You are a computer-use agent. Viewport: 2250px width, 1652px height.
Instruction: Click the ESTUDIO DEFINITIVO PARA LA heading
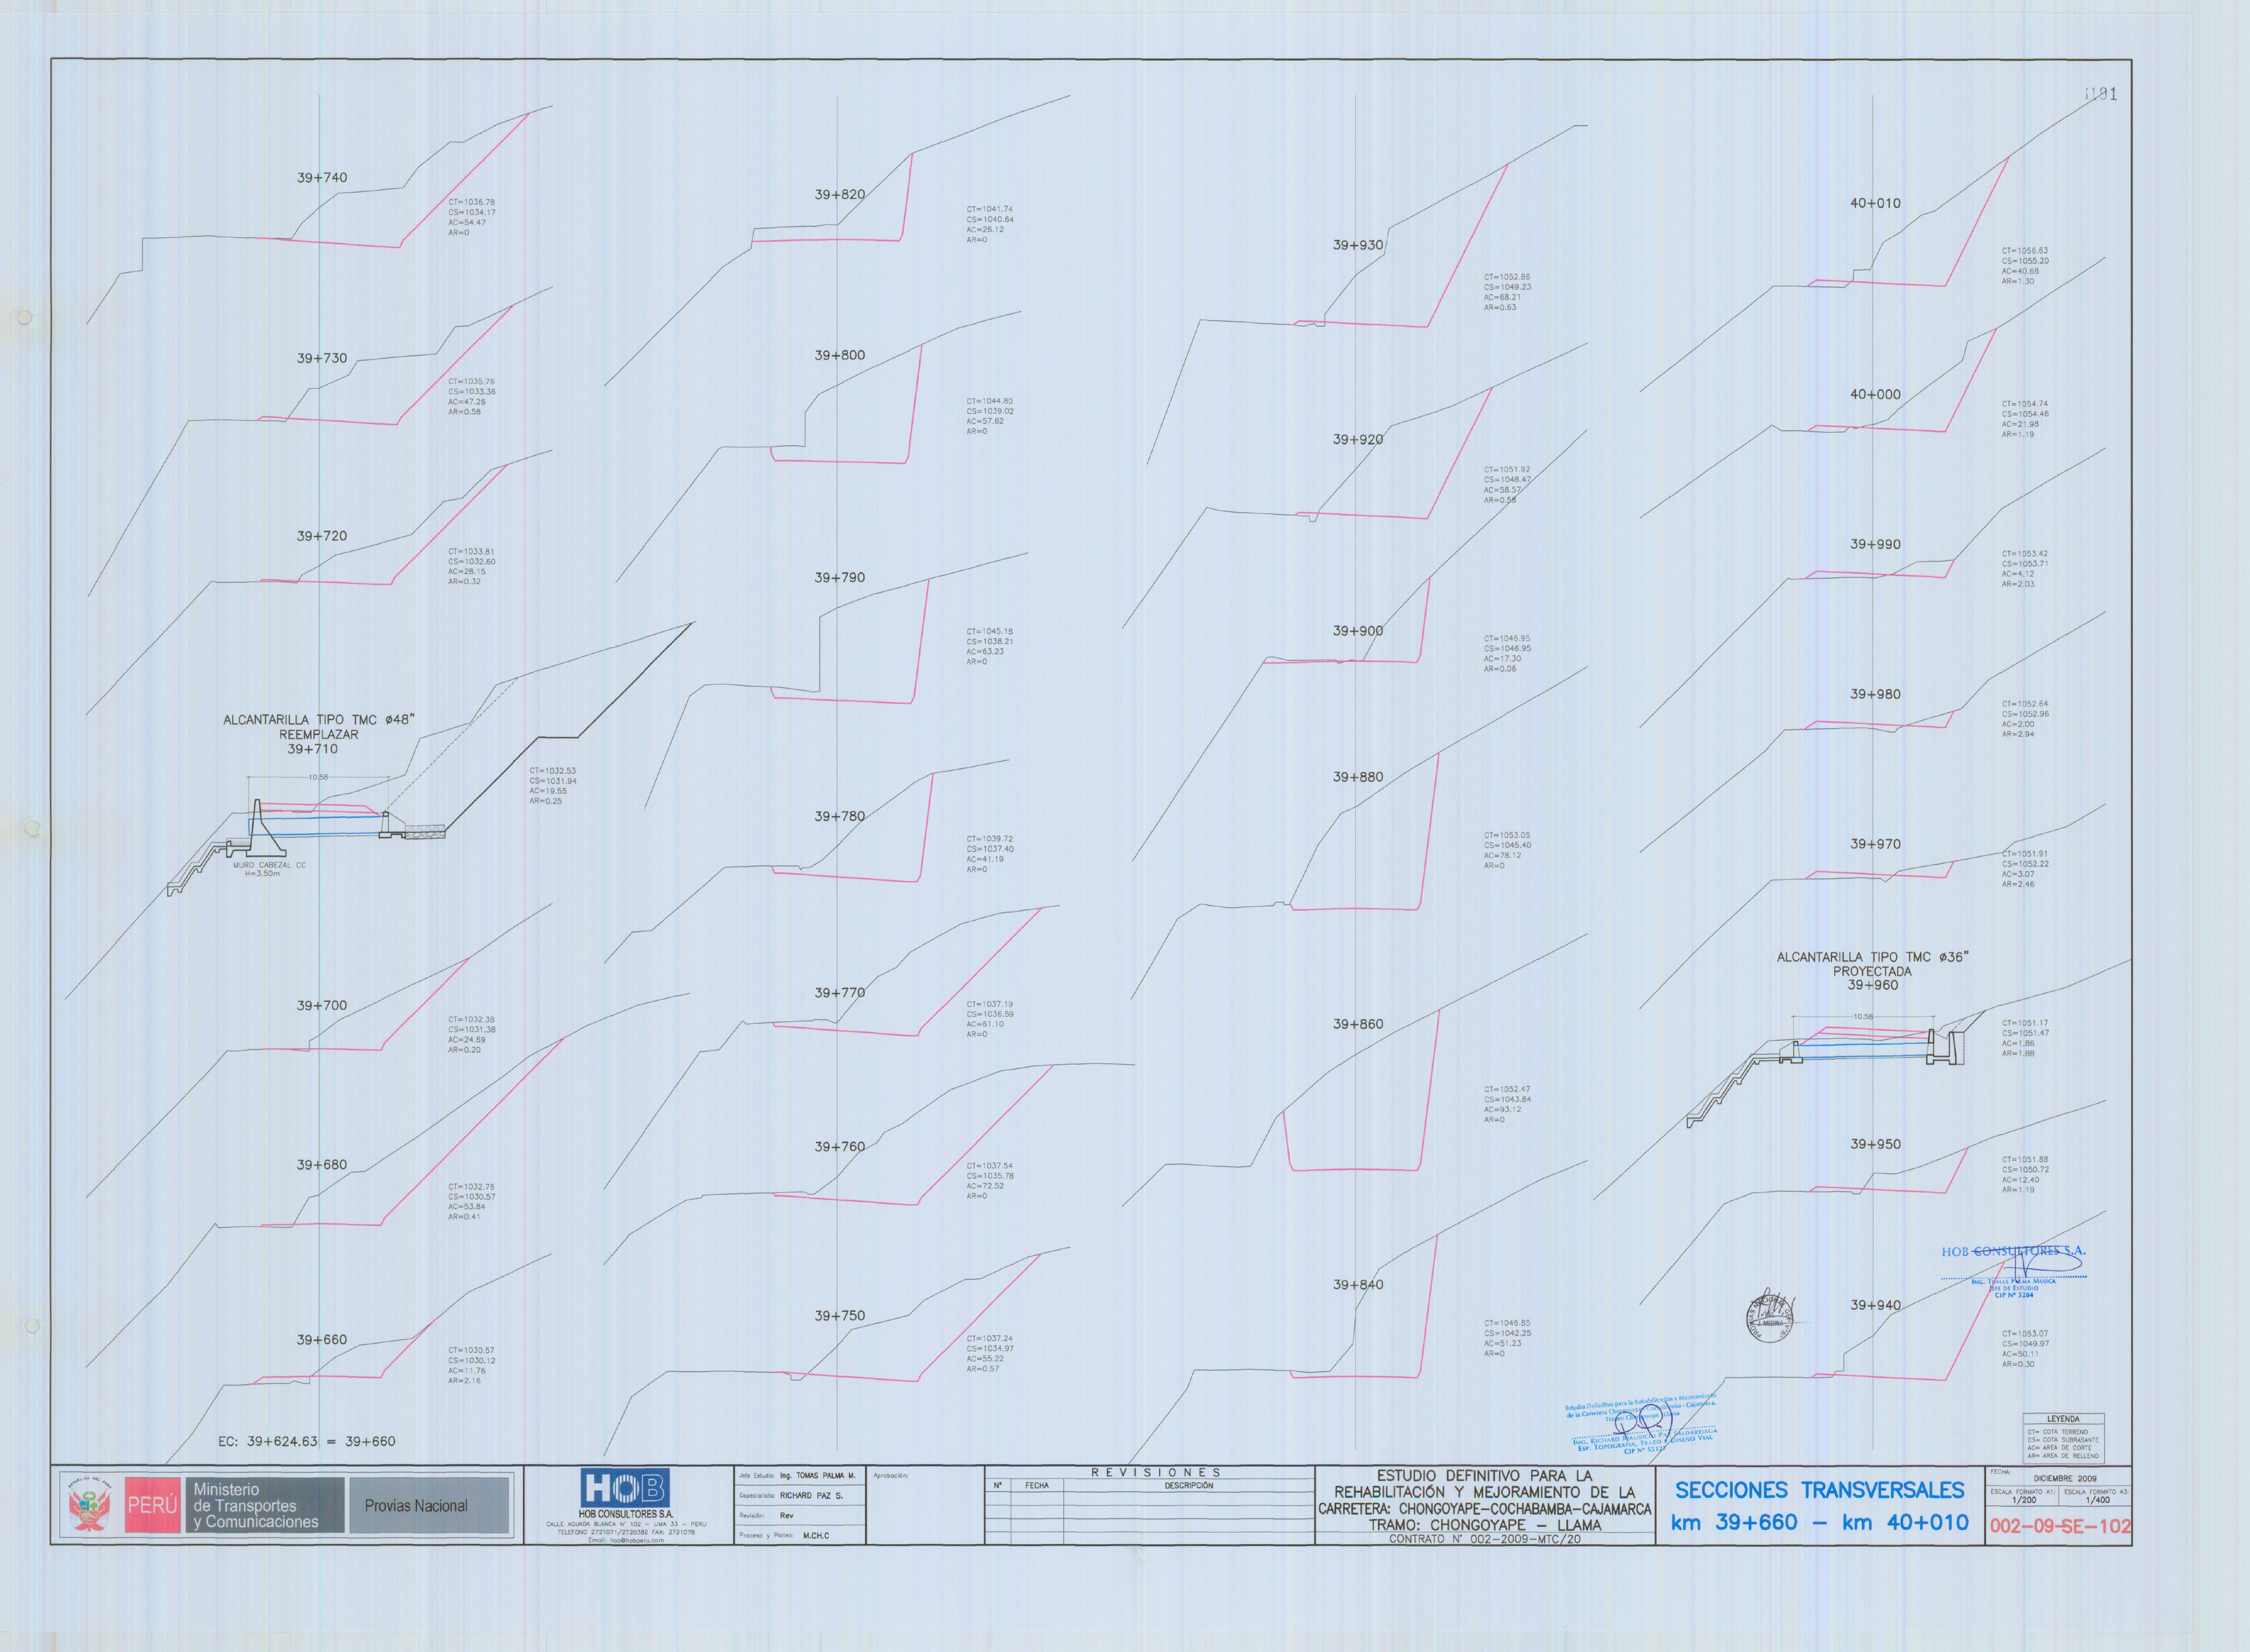tap(1485, 1476)
